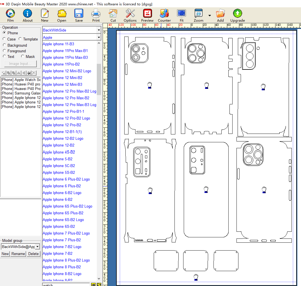Save using the floppy disk icon
This screenshot has width=301, height=286.
(x=79, y=13)
